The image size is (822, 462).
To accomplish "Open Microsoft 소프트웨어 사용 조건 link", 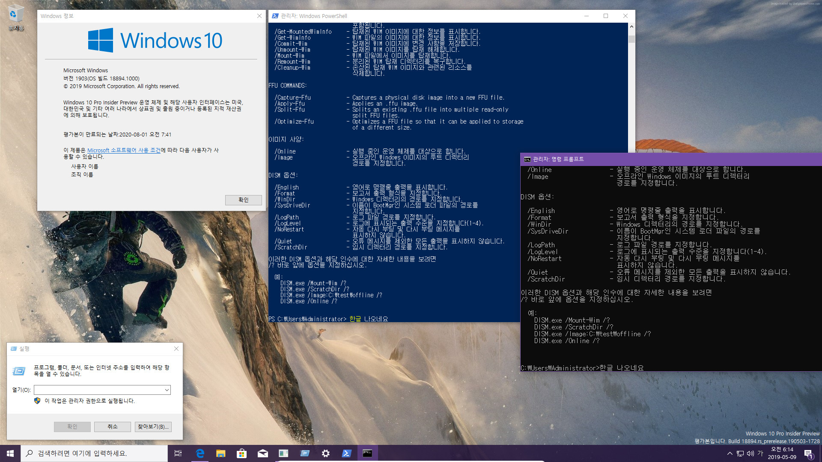I will (x=124, y=150).
